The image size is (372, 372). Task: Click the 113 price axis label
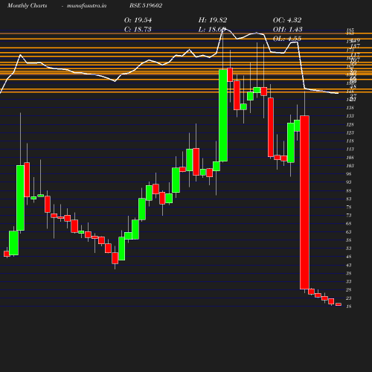coord(350,150)
